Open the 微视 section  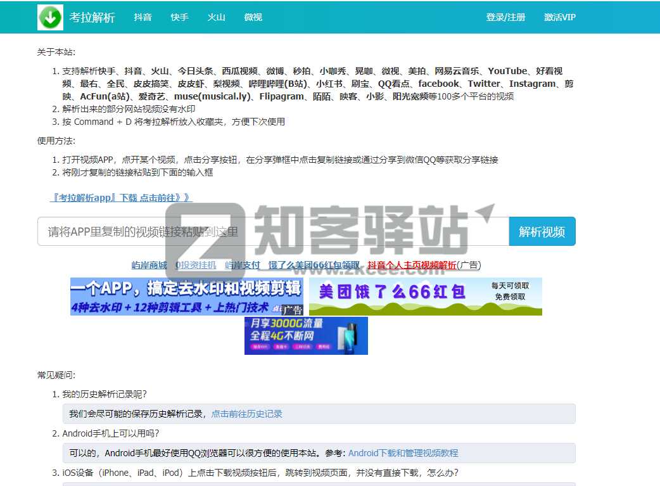tap(253, 17)
